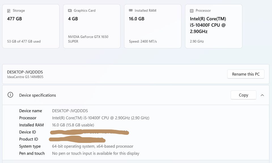This screenshot has height=163, width=272.
Task: Click the Installed RAM icon
Action: click(131, 10)
